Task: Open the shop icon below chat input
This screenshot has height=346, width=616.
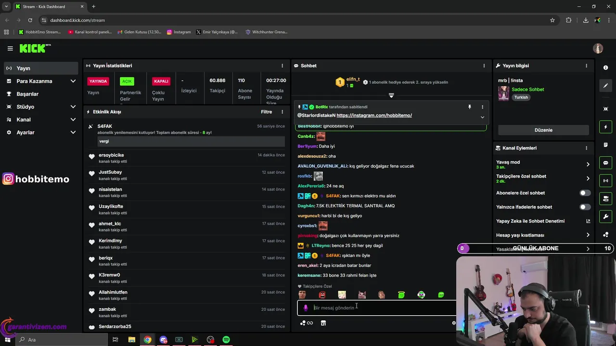Action: click(x=323, y=323)
